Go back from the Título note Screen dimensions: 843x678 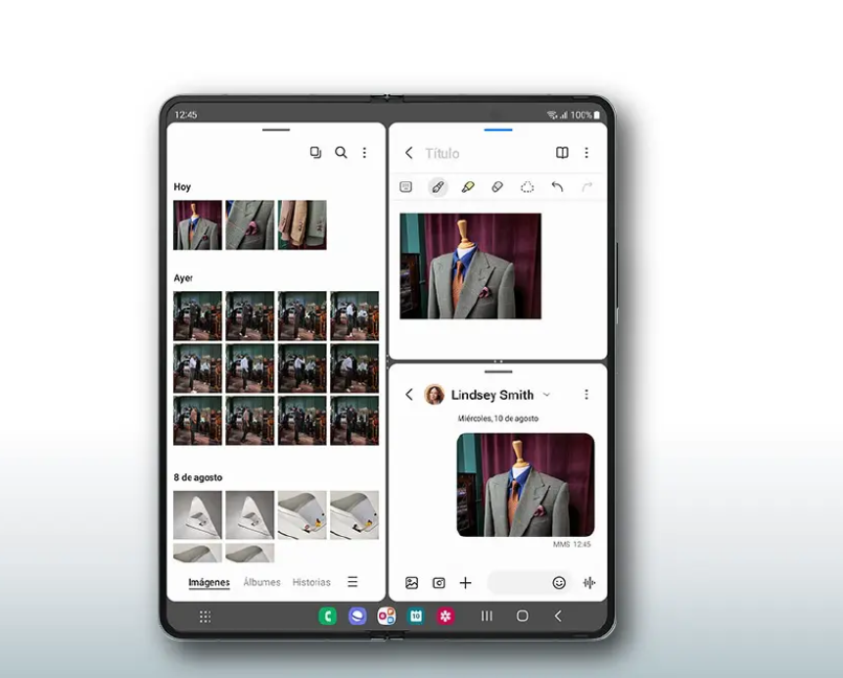[409, 153]
